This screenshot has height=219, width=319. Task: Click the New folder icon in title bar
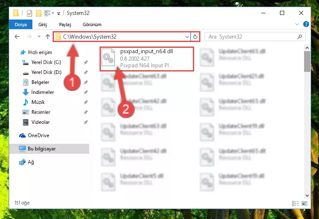point(39,13)
